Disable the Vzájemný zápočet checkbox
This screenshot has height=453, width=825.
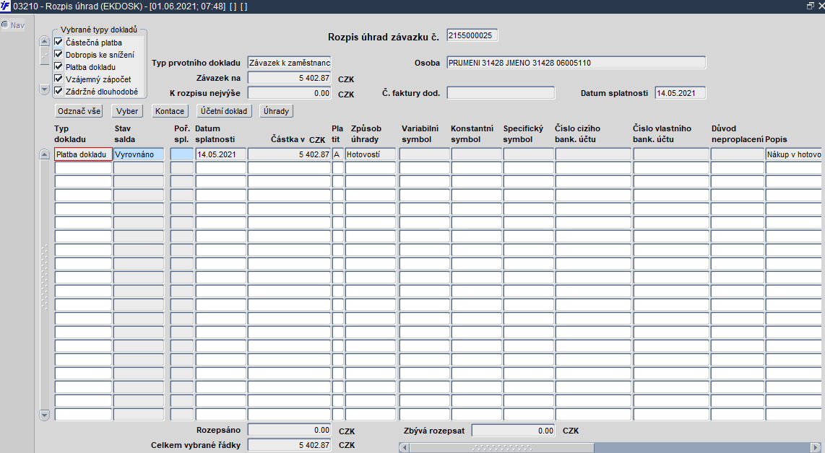[59, 79]
